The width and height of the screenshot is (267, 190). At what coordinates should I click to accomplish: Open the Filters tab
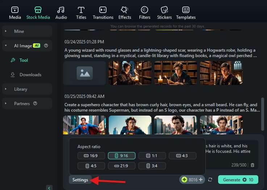(145, 13)
